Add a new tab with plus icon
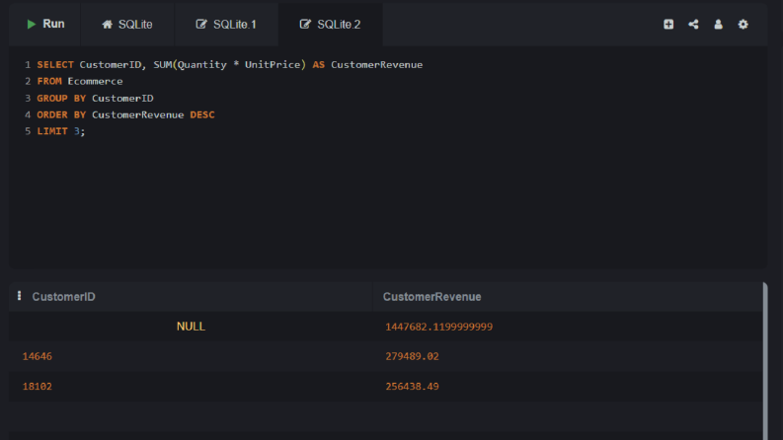Viewport: 783px width, 440px height. point(668,24)
